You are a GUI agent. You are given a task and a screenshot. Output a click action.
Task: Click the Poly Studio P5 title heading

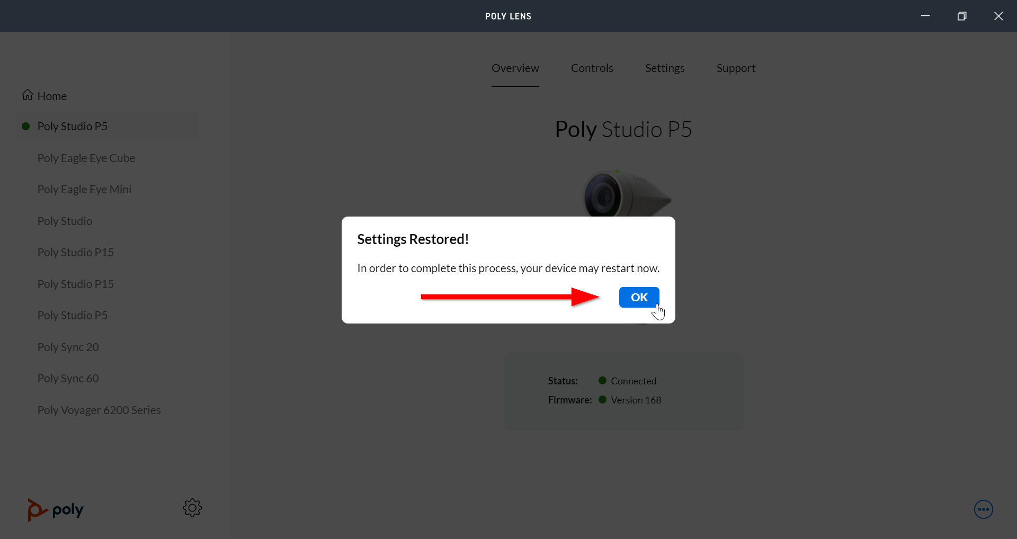coord(623,129)
